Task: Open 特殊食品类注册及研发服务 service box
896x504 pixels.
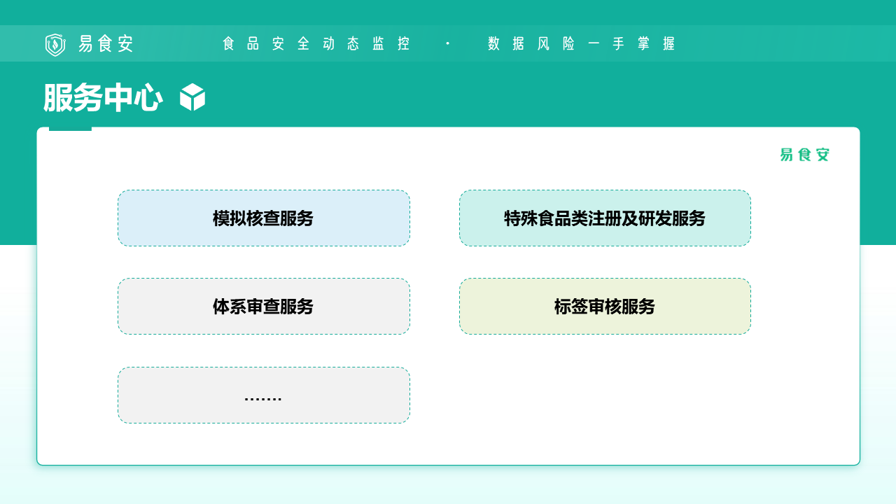Action: tap(605, 218)
